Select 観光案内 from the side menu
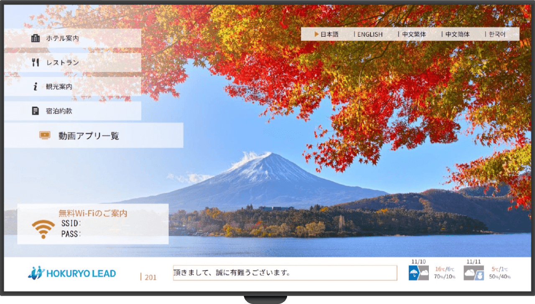Screen dimensions: 535x304 pyautogui.click(x=59, y=87)
